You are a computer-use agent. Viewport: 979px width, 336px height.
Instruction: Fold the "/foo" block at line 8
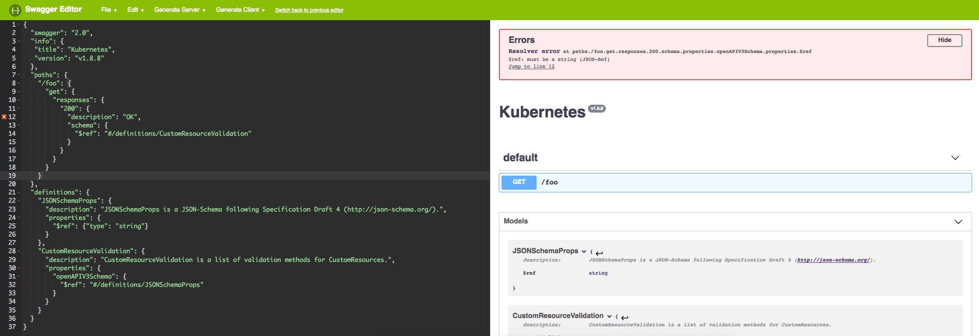pyautogui.click(x=19, y=83)
